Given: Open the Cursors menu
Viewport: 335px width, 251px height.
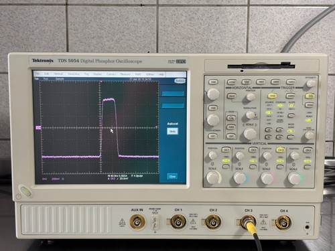Looking at the screenshot, I should 111,74.
